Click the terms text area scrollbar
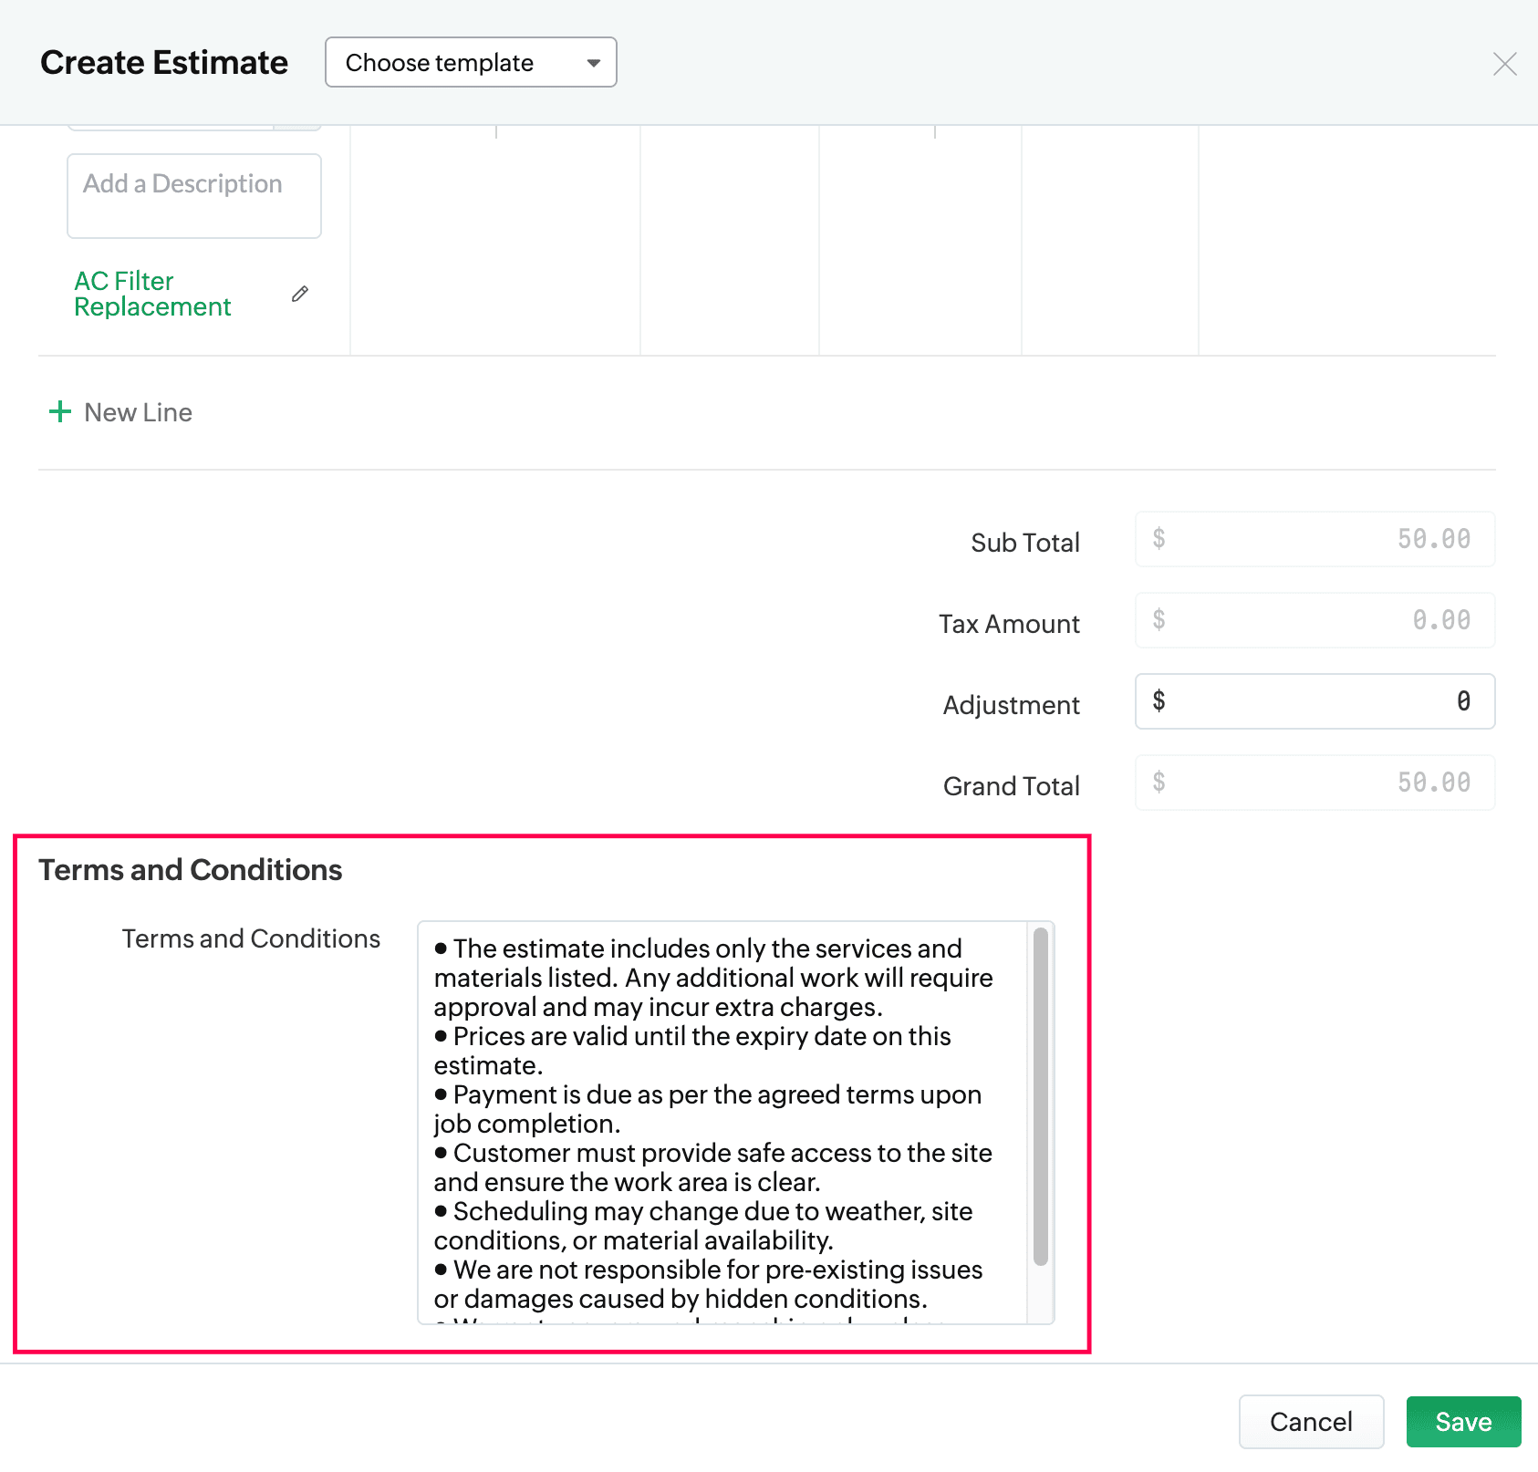The image size is (1538, 1472). coord(1040,1096)
